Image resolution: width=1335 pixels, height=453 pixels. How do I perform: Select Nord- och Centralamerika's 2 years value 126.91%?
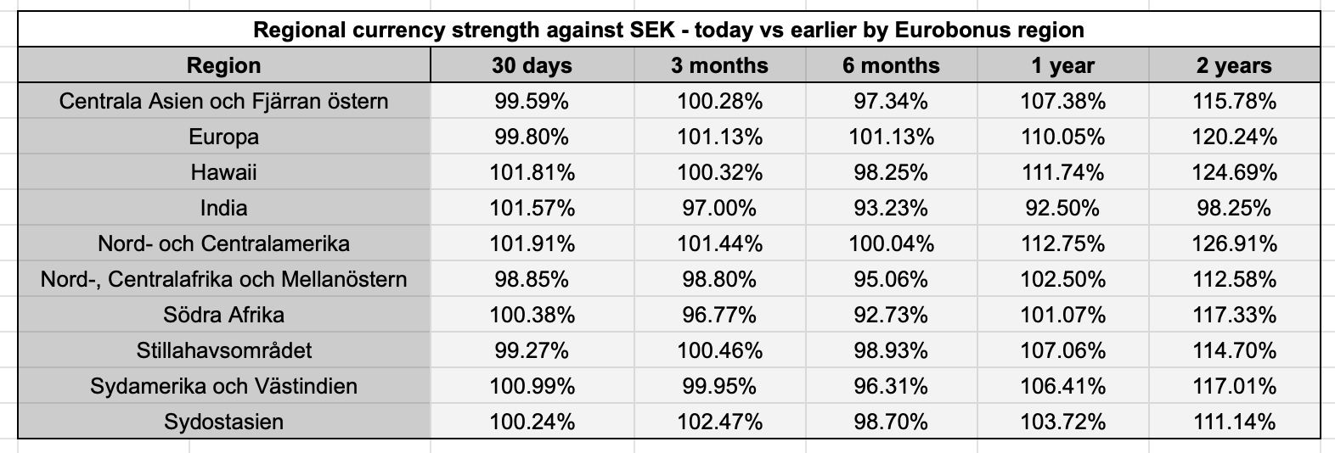coord(1234,244)
